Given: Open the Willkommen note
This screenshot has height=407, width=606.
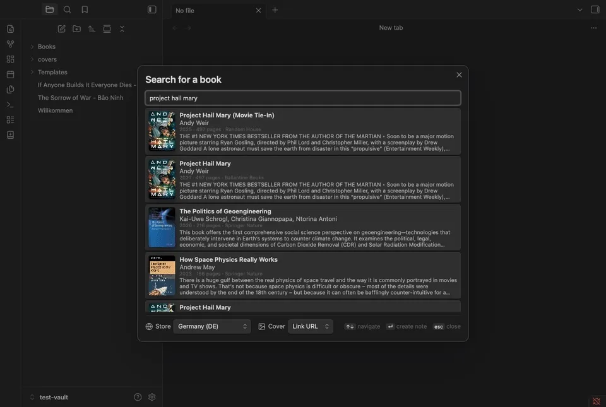Looking at the screenshot, I should pyautogui.click(x=56, y=110).
